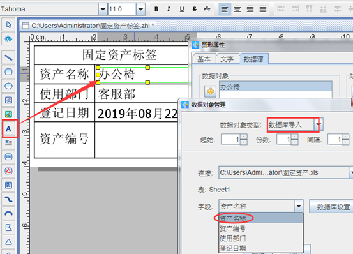Click the 份数 number input field
Screen dimensions: 353x254
pos(284,140)
